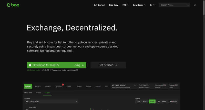Open the FUNDS tab
The width and height of the screenshot is (205, 110).
point(69,86)
